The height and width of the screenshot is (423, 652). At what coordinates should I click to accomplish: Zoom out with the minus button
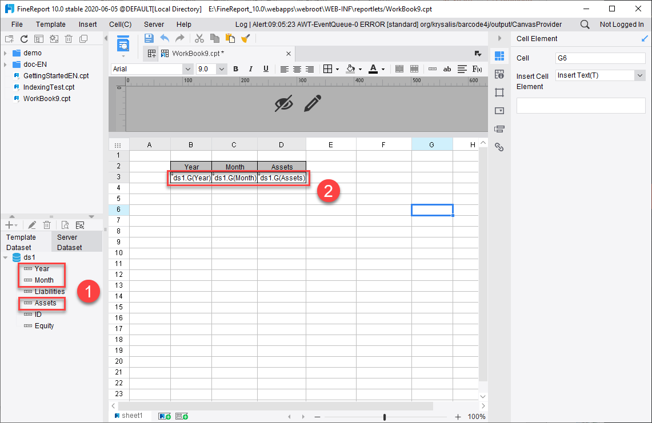[x=318, y=417]
